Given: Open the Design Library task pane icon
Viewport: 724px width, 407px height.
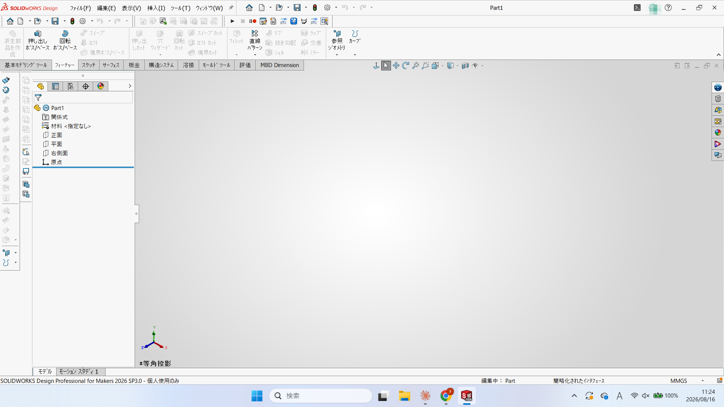Looking at the screenshot, I should 718,99.
